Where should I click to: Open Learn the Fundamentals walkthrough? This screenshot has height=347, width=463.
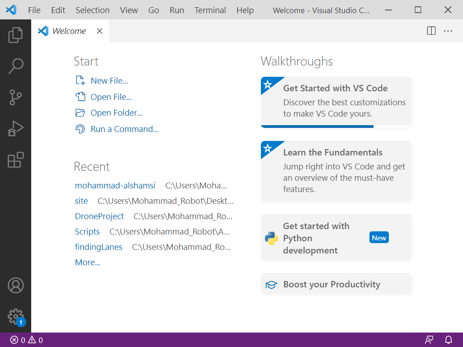336,171
